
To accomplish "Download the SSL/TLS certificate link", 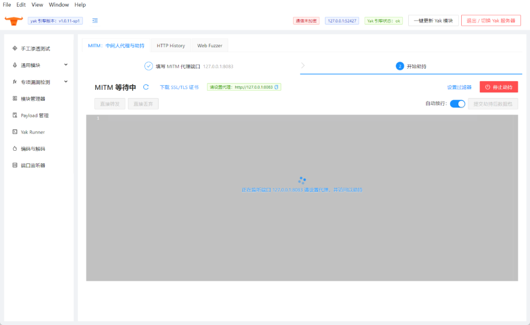I will pyautogui.click(x=179, y=87).
